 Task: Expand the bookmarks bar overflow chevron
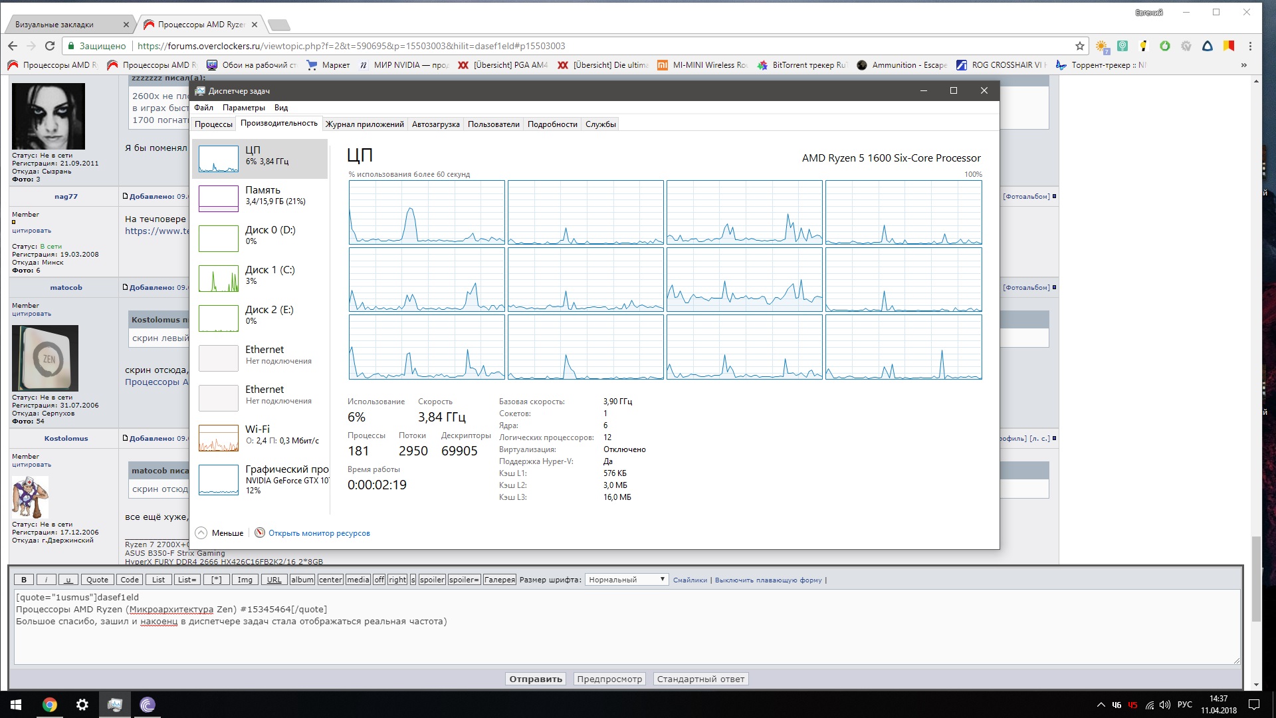pos(1243,65)
